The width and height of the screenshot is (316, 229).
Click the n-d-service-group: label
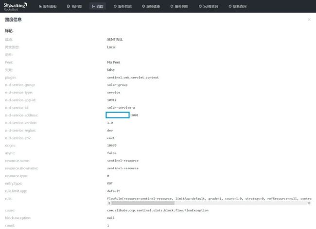point(20,85)
